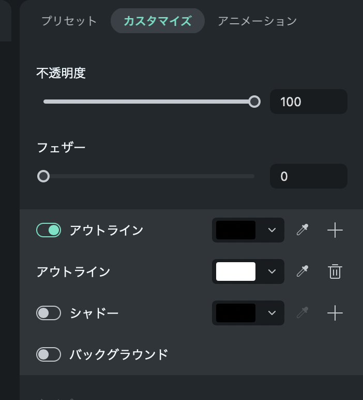Turn off the アウトライン toggle
This screenshot has height=400, width=363.
click(x=49, y=230)
